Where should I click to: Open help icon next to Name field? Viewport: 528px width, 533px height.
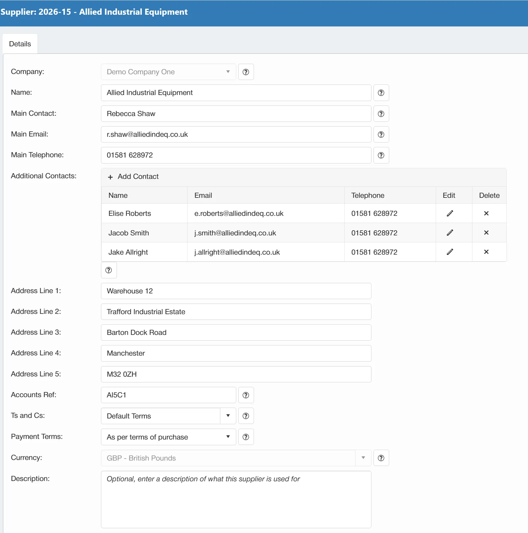click(381, 93)
